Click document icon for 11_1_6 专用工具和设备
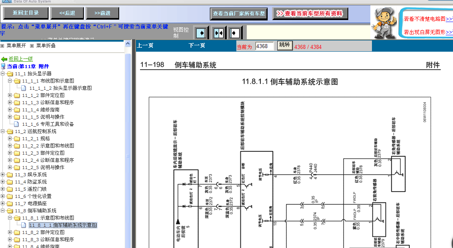Viewport: 453px width, 248px height. pos(16,124)
